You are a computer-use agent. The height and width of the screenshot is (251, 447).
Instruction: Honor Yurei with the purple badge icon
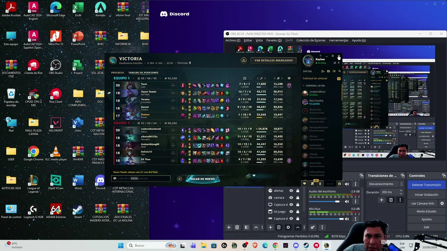coord(289,85)
